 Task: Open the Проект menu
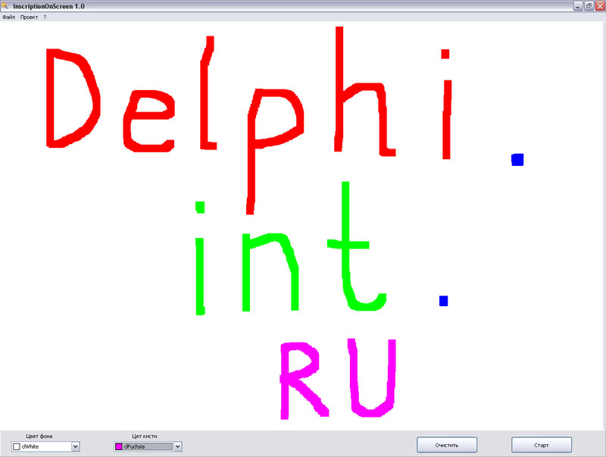coord(29,17)
